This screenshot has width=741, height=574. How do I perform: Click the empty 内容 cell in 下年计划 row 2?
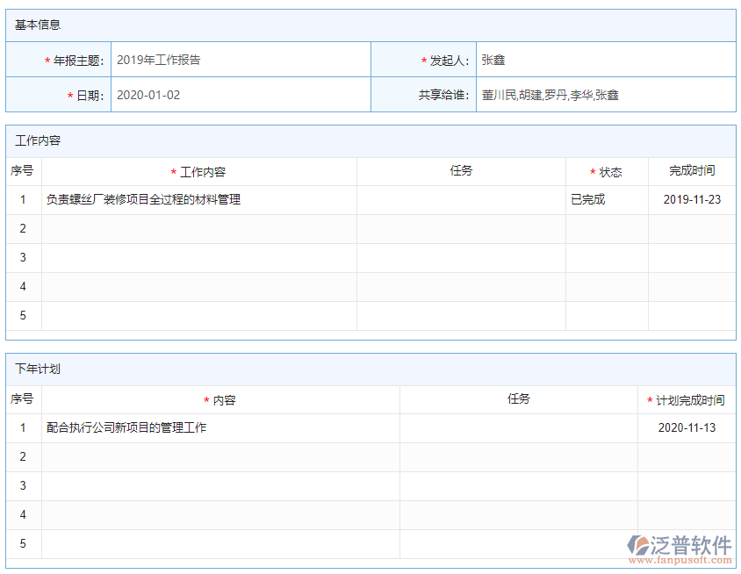219,456
